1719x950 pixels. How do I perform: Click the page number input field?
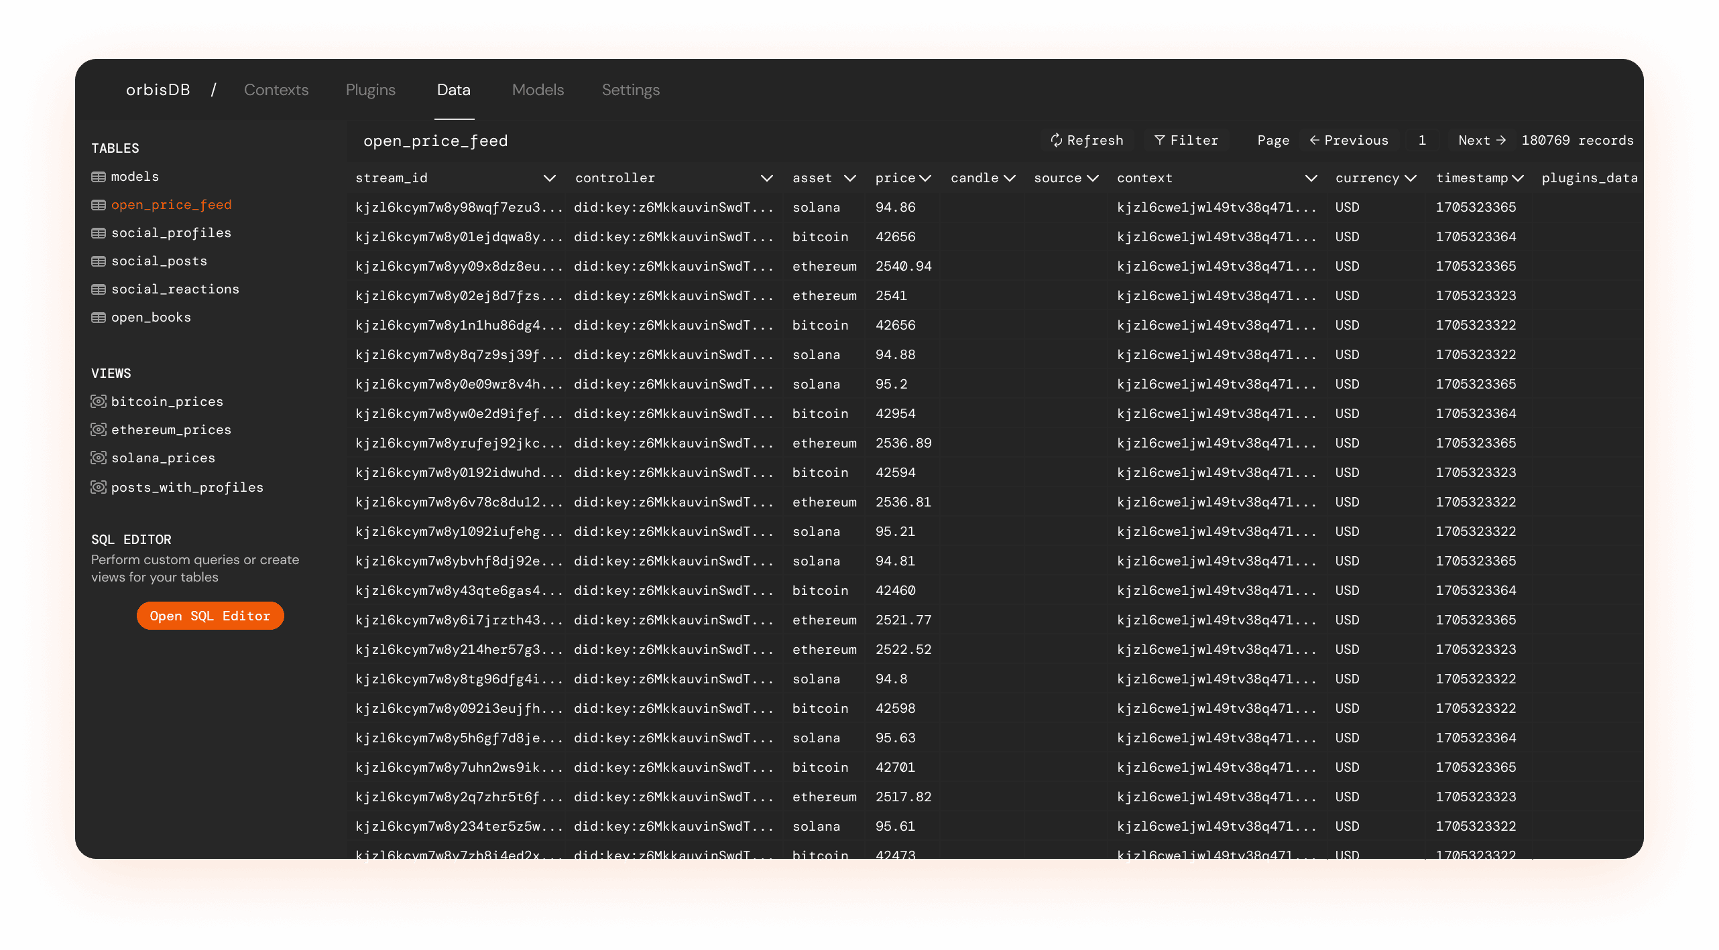pyautogui.click(x=1422, y=140)
